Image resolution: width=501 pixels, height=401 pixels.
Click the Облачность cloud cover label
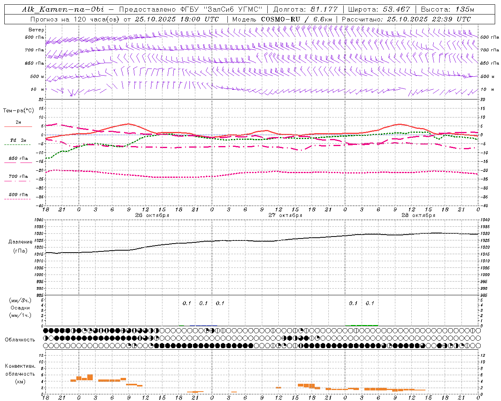(x=20, y=340)
